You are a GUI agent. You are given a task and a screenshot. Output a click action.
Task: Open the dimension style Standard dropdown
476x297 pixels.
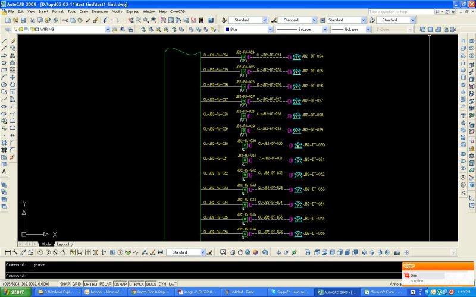click(314, 20)
